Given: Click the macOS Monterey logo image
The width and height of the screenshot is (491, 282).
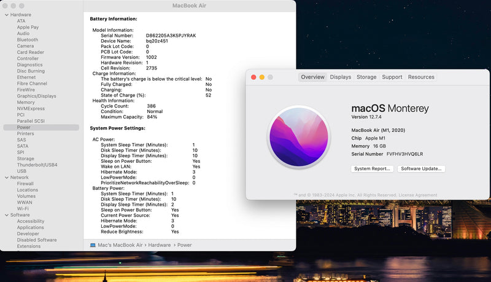Looking at the screenshot, I should click(299, 136).
